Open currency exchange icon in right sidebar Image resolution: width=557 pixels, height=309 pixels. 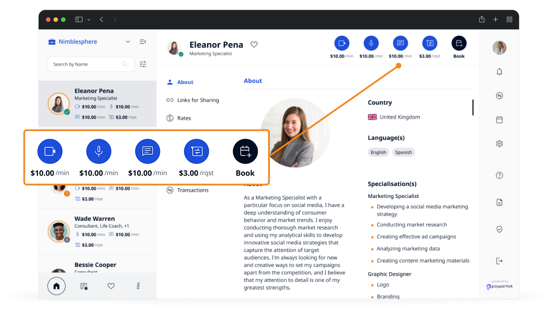coord(499,96)
